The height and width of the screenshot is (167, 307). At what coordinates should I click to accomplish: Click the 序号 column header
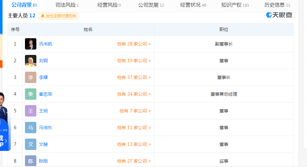[x=15, y=30]
